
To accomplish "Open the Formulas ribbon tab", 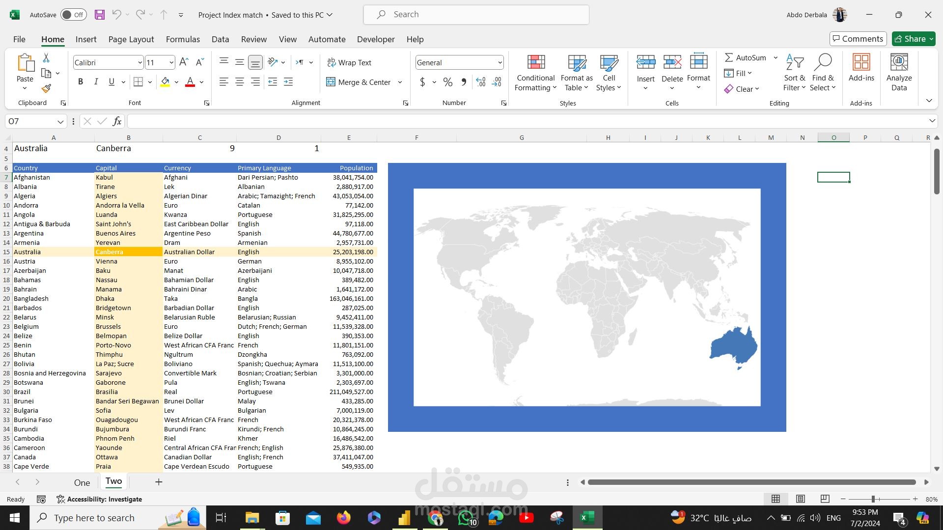I will click(183, 39).
